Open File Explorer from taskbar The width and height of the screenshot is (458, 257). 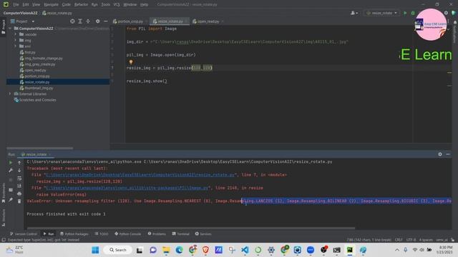pos(166,250)
